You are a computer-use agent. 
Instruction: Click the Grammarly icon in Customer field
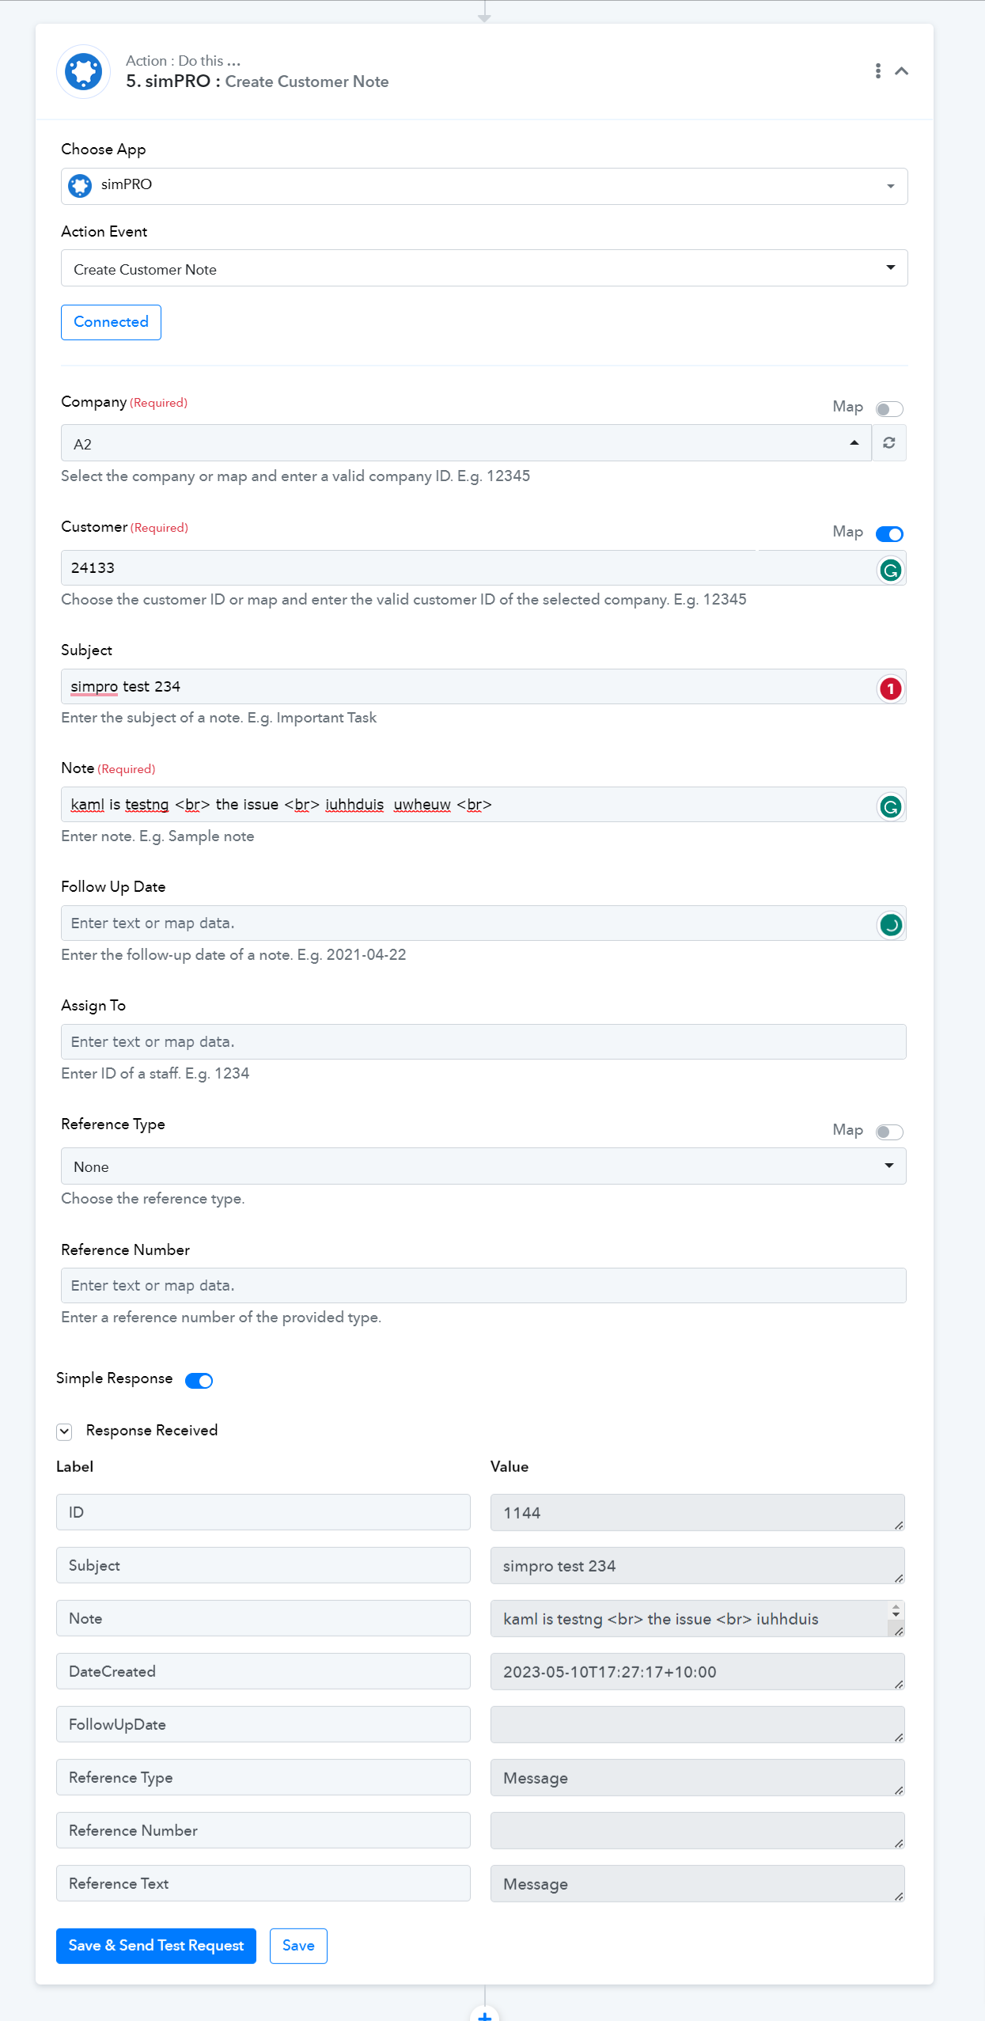point(890,570)
